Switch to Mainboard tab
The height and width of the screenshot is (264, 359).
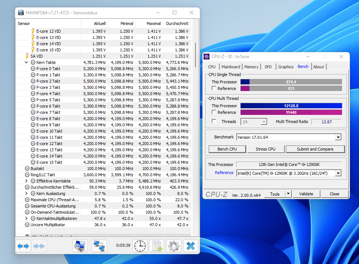[x=231, y=67]
